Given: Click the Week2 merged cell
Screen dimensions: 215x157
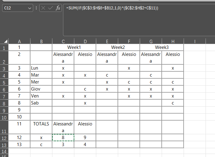Looking at the screenshot, I should tap(118, 47).
